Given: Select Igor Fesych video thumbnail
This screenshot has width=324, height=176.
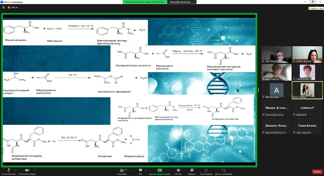Looking at the screenshot, I should click(277, 55).
